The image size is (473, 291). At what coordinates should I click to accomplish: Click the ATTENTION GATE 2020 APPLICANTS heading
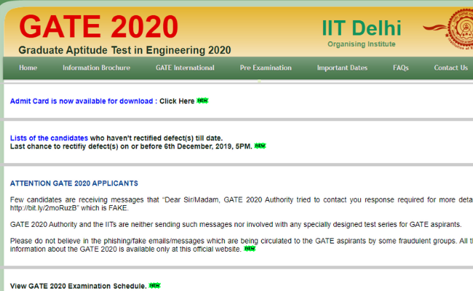74,183
